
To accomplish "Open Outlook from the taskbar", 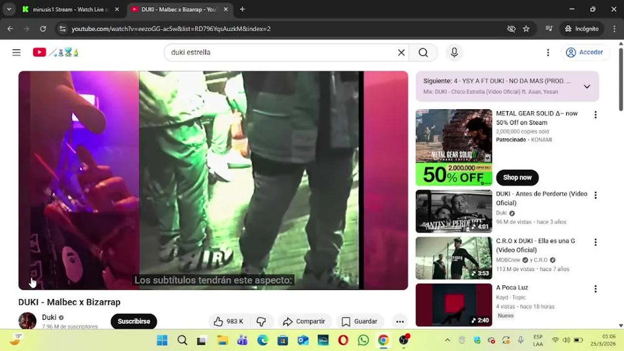I will [303, 340].
